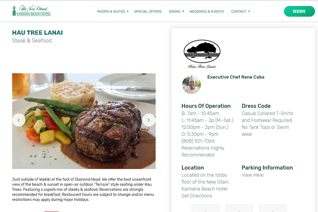Viewport: 318px width, 212px height.
Task: Open the Get Directions link
Action: point(197,196)
